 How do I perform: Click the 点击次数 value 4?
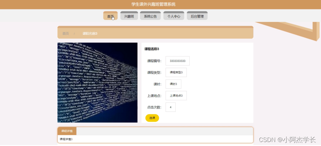pos(171,107)
